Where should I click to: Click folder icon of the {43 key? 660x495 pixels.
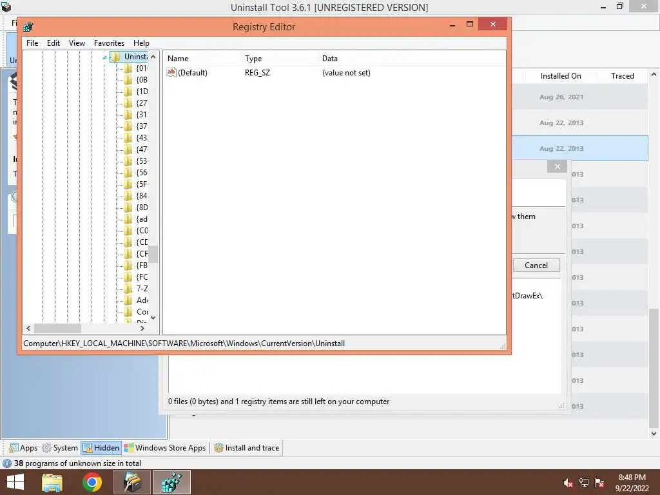click(128, 138)
